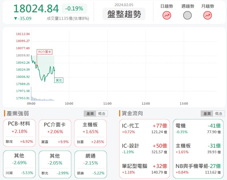Open the PC介面卡 +2.06% card

(55, 133)
